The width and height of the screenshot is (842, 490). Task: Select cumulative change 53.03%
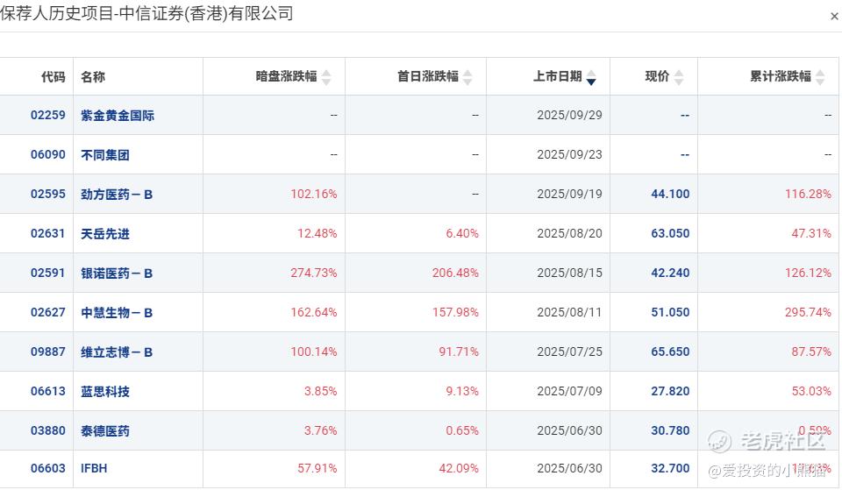[810, 391]
